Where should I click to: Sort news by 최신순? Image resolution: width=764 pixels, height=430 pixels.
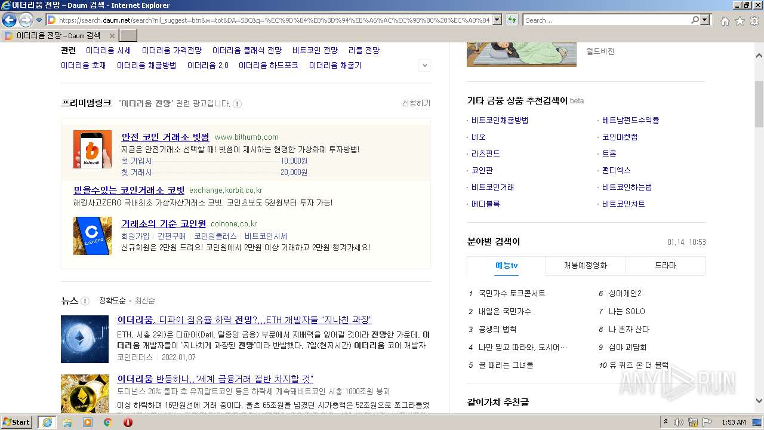pos(145,300)
